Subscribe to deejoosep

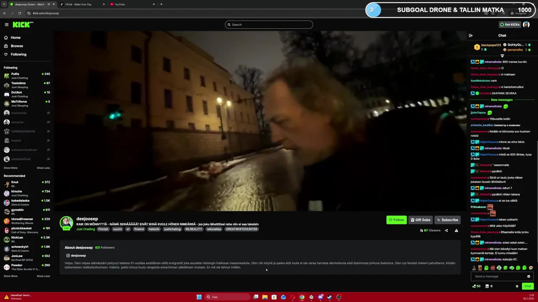[447, 220]
